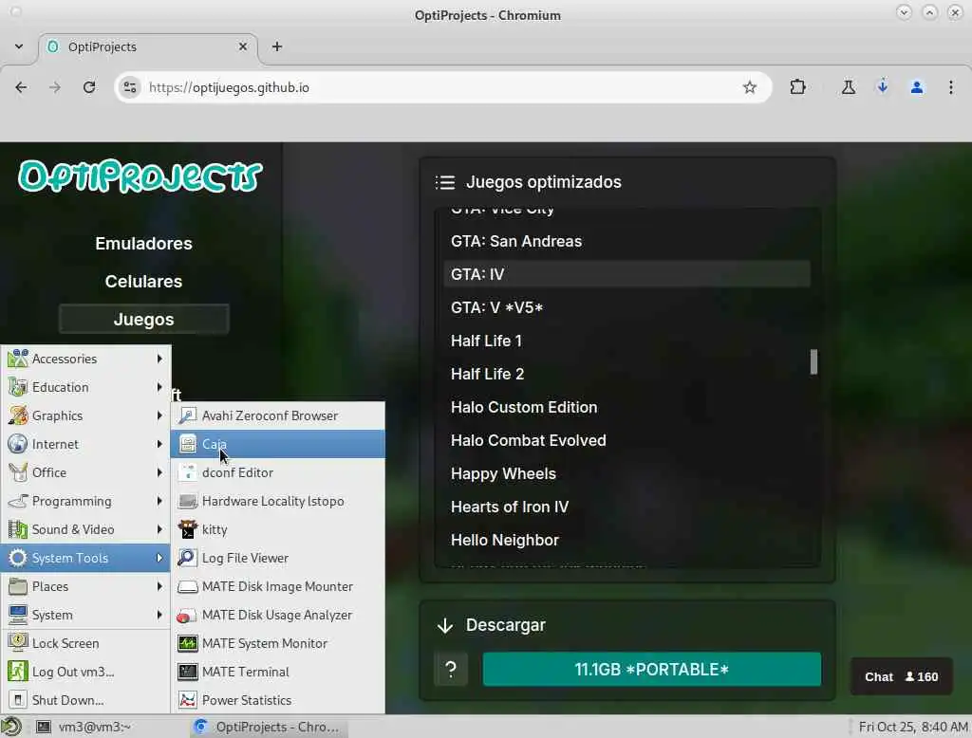
Task: Bookmark this page with the star icon
Action: coord(750,87)
